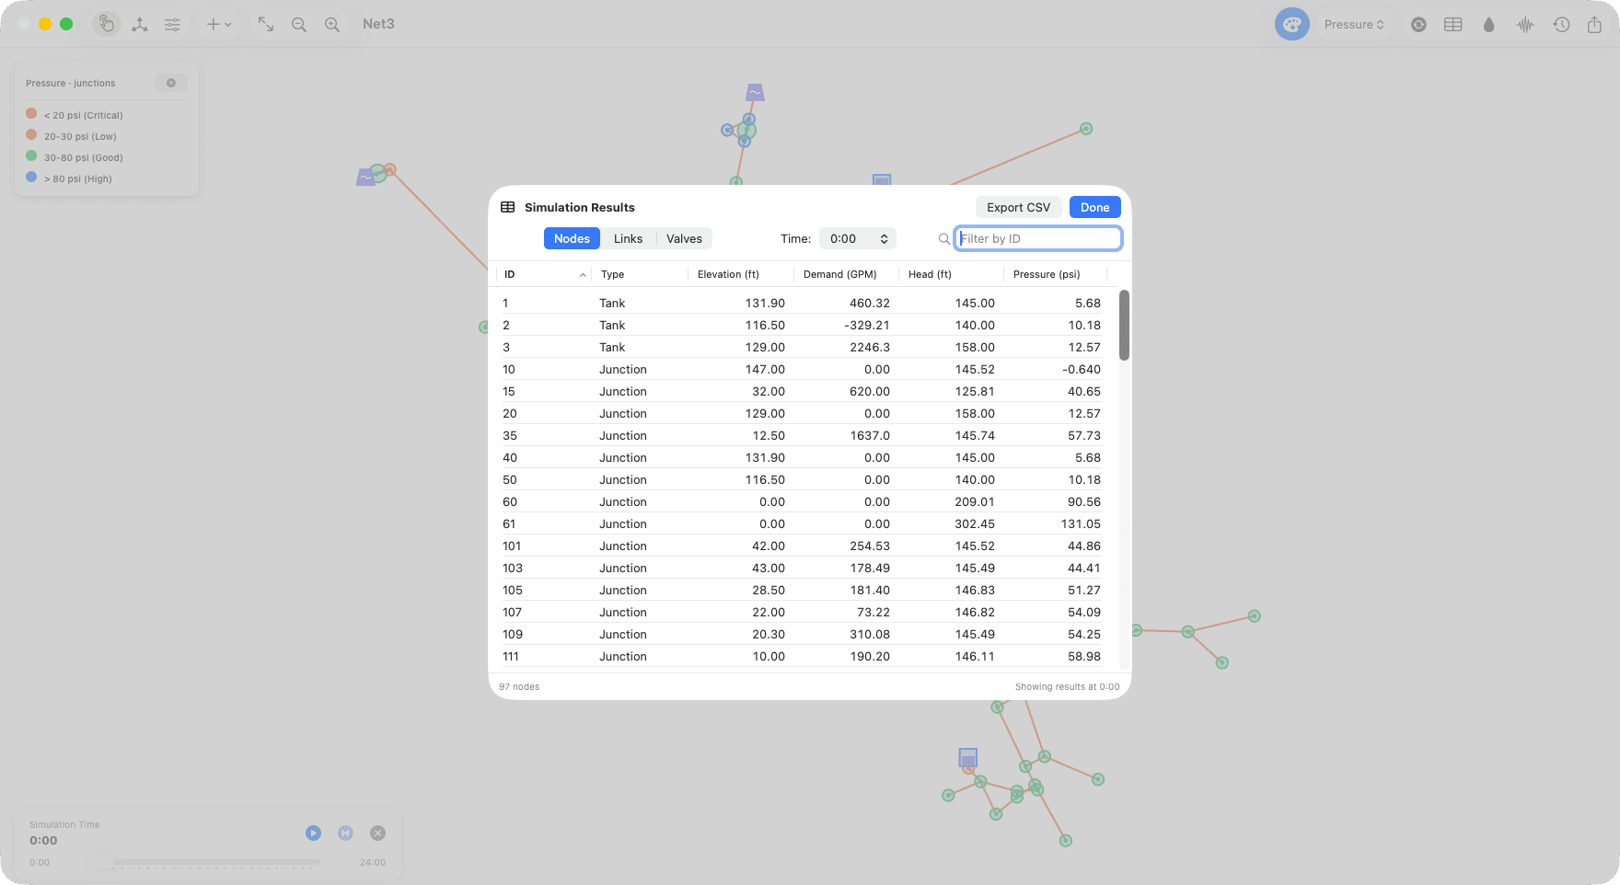Select the row for Tank 3

pos(802,347)
